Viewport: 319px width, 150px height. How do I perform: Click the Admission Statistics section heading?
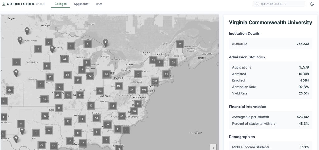247,57
